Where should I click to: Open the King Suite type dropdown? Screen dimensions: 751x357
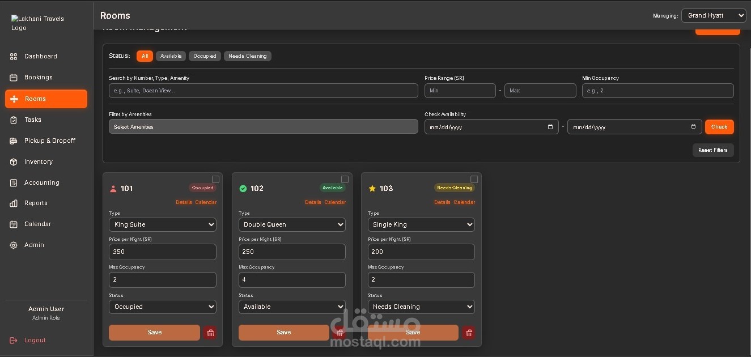point(163,224)
